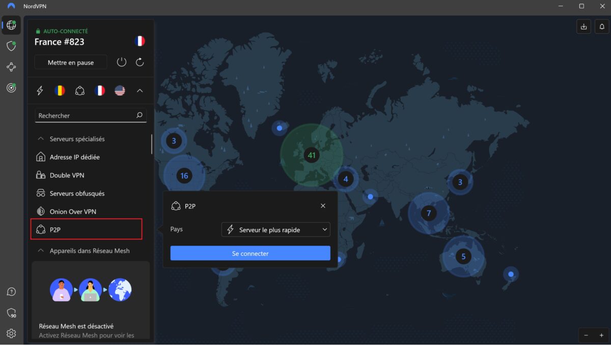Click the quick connect lightning icon

coord(40,91)
